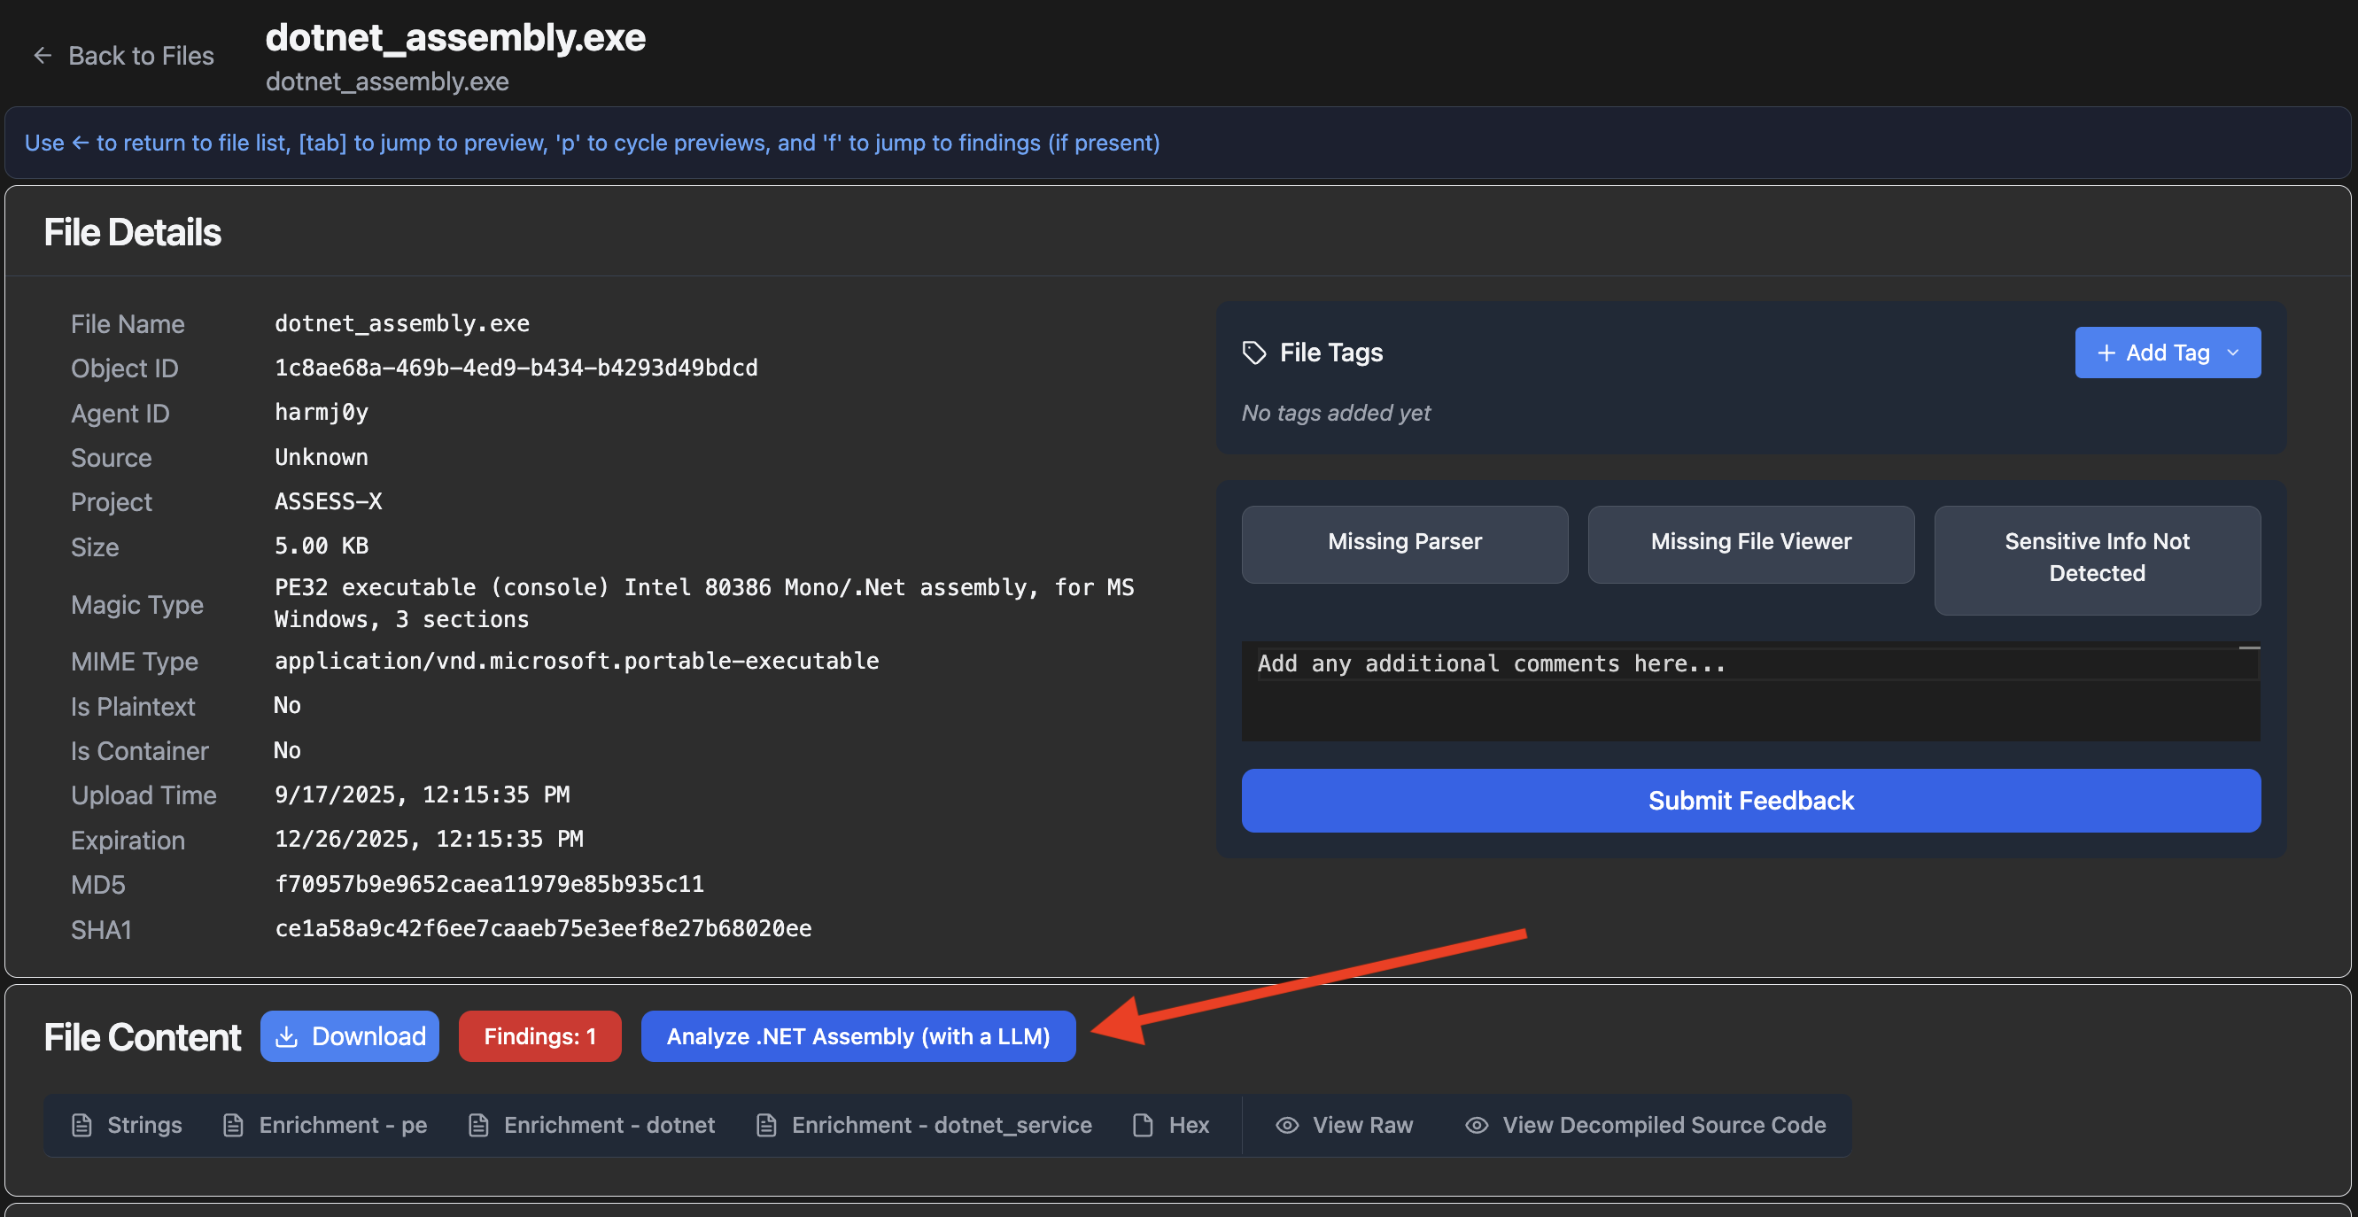Viewport: 2358px width, 1217px height.
Task: Toggle Sensitive Info Not Detected option
Action: point(2096,557)
